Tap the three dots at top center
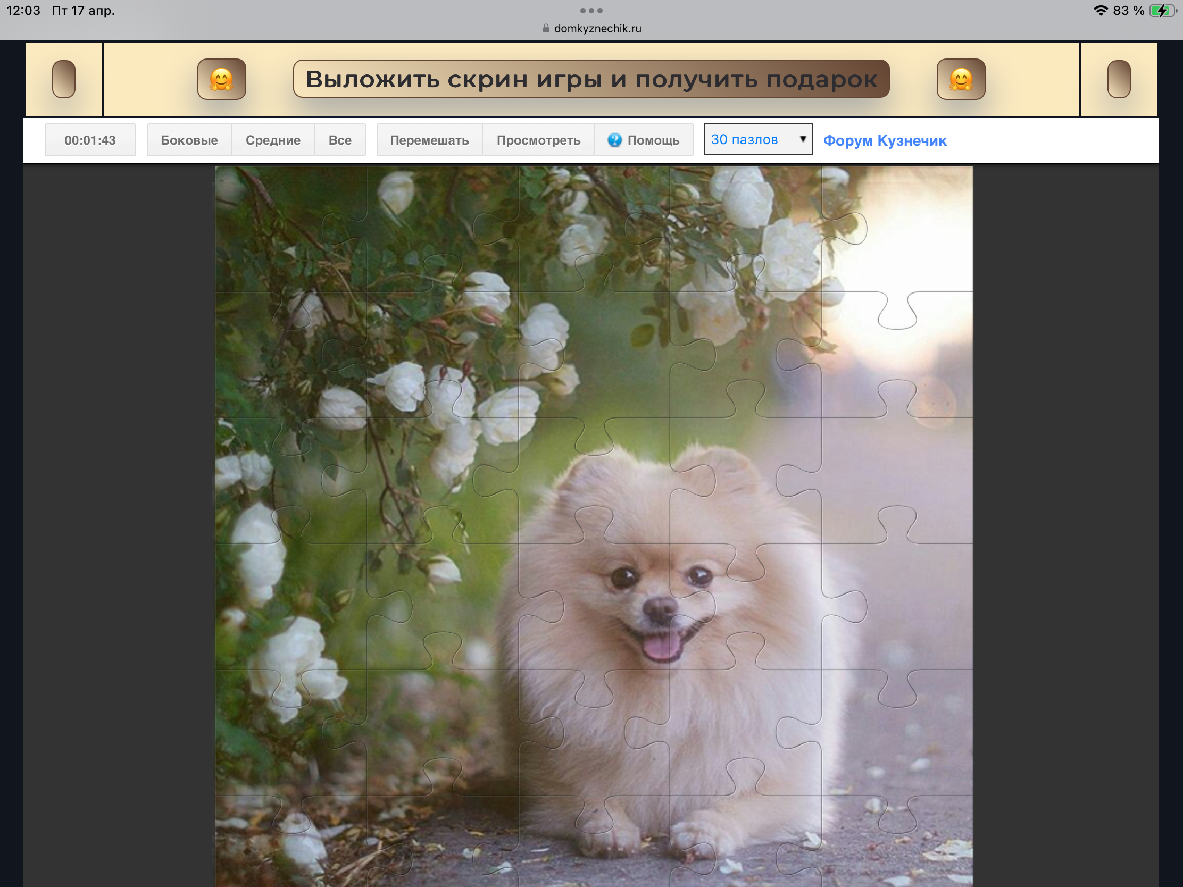The width and height of the screenshot is (1183, 887). (x=591, y=10)
